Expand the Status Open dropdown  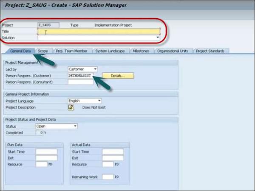tap(57, 126)
